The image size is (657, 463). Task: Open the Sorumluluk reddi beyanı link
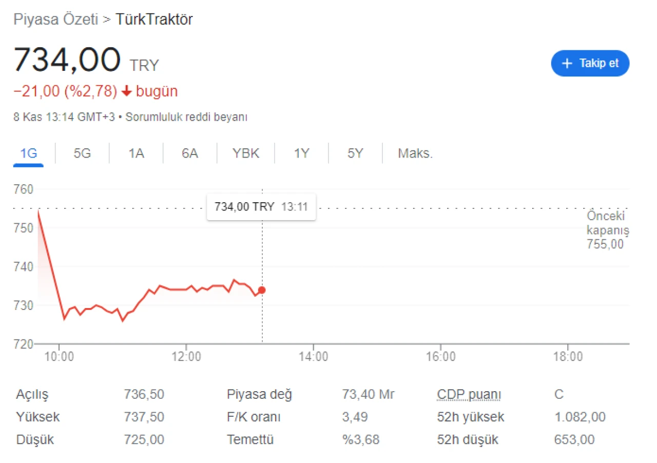tap(186, 117)
